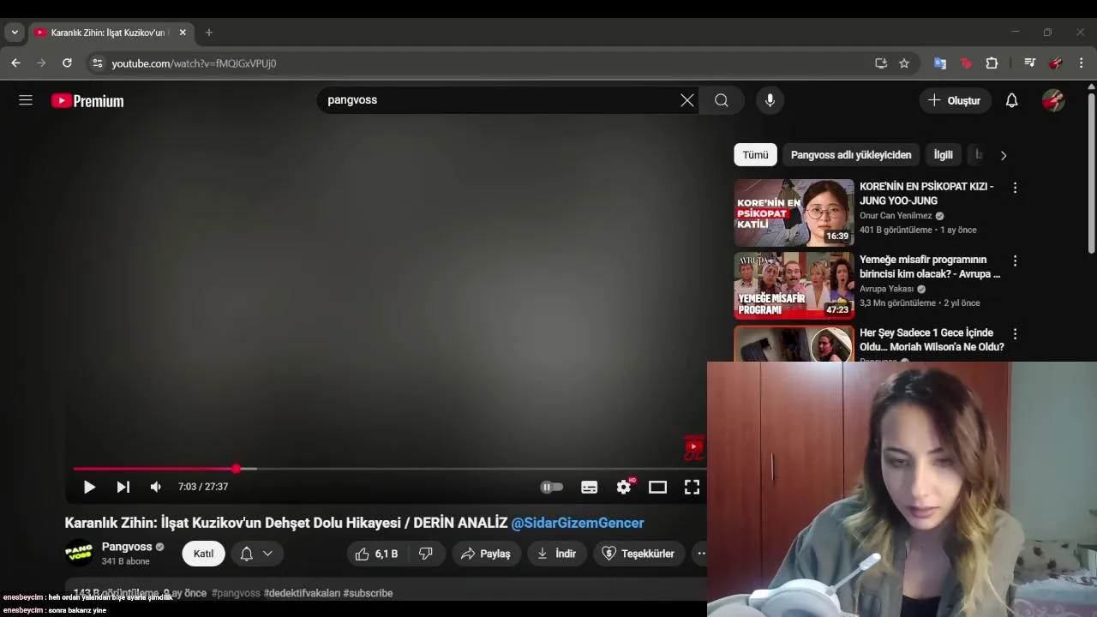The height and width of the screenshot is (617, 1097).
Task: Open the #pangvoss hashtag
Action: pos(236,593)
